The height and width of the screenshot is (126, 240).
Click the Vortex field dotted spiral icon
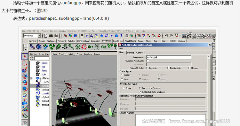[x=97, y=47]
